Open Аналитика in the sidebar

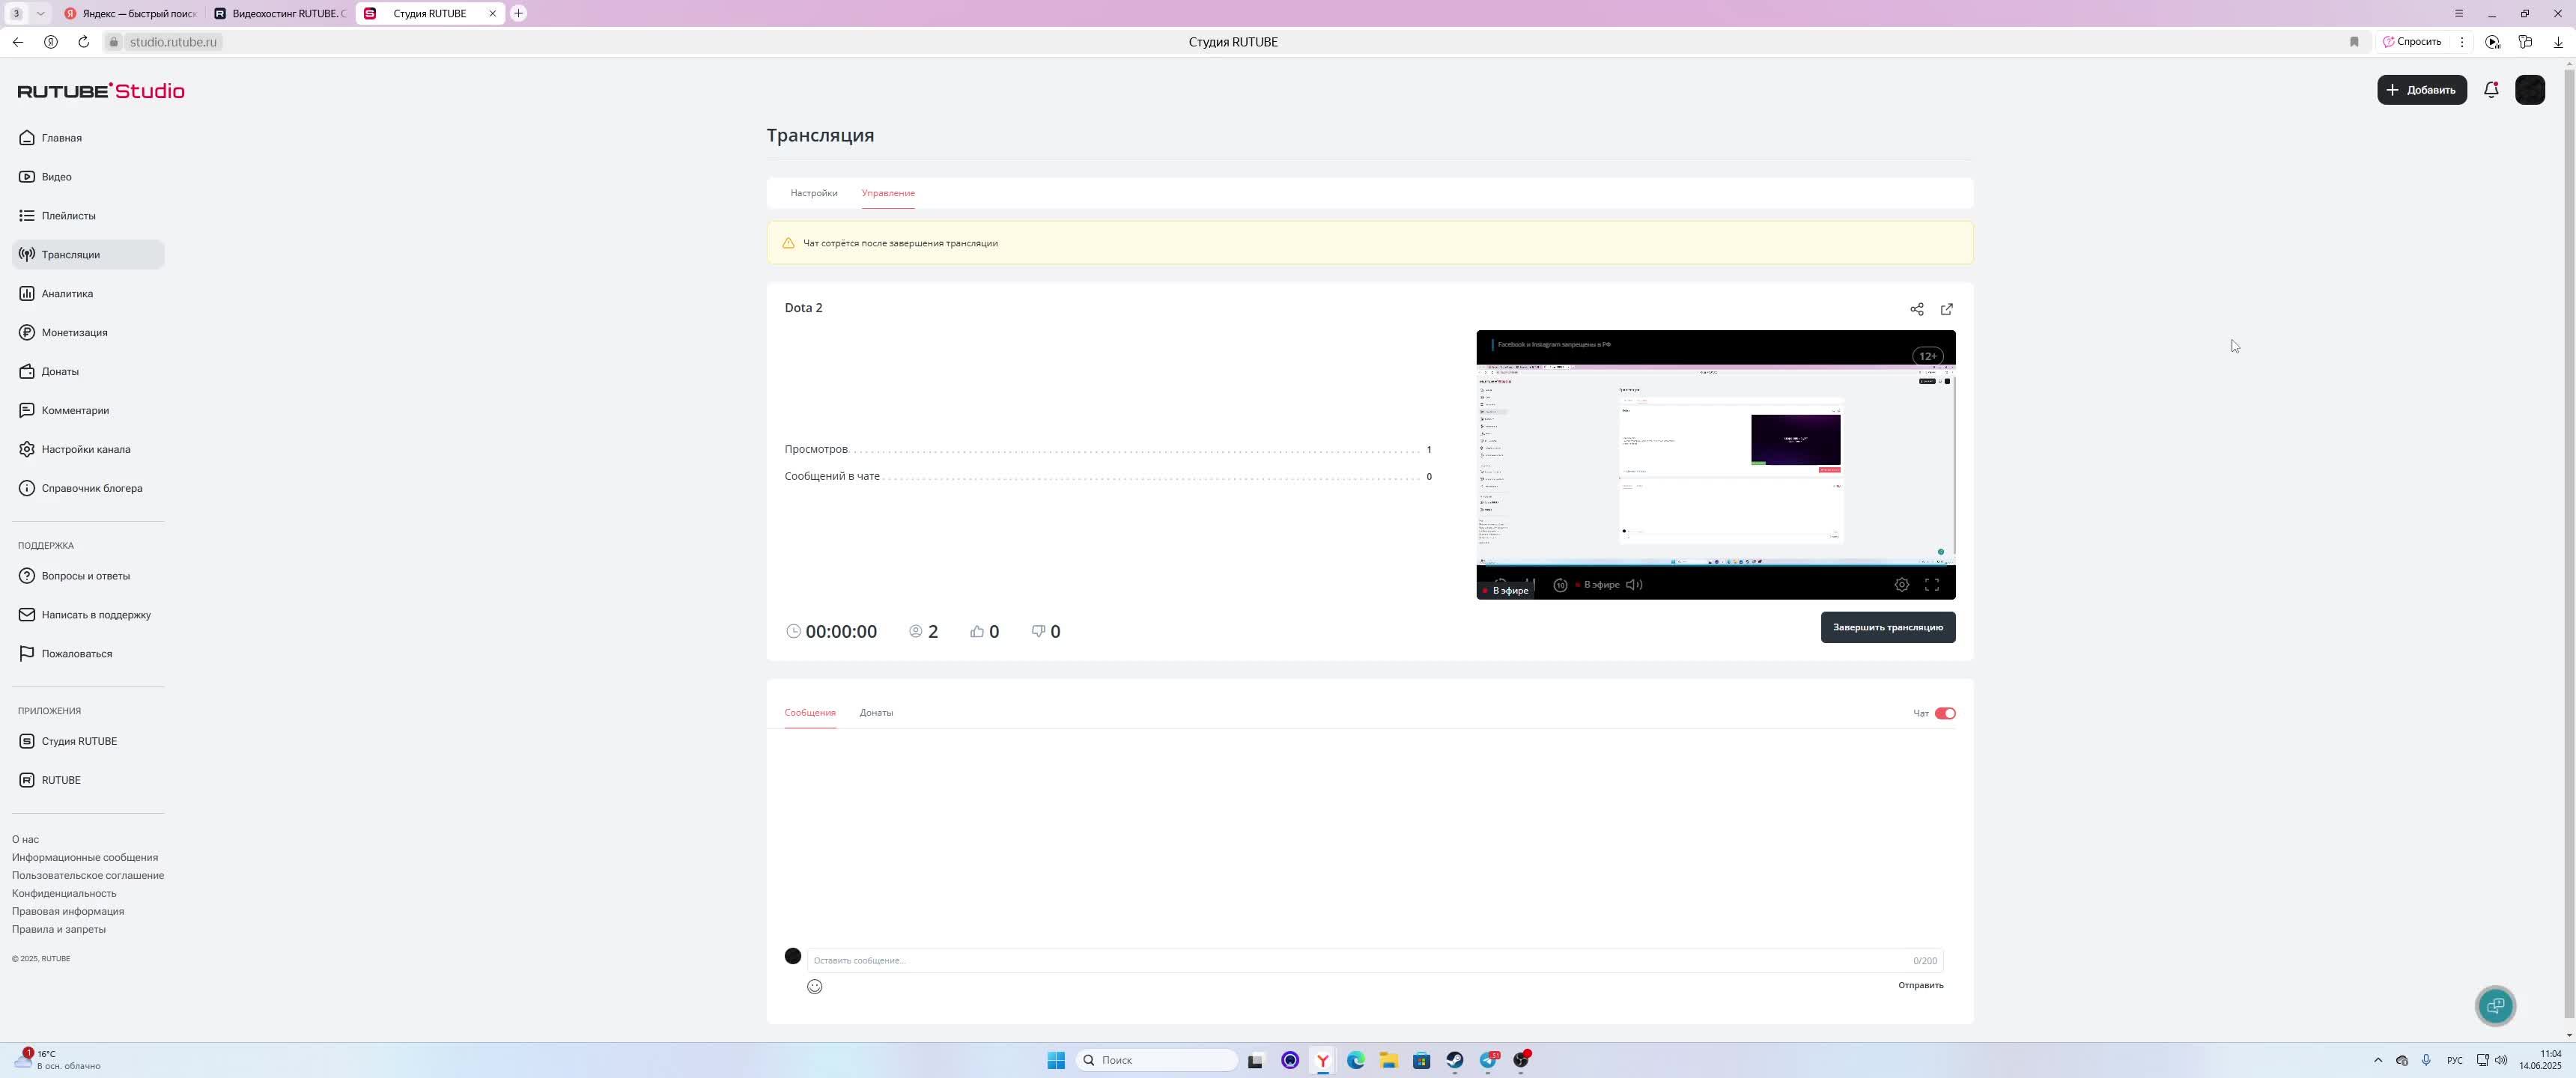tap(88, 294)
